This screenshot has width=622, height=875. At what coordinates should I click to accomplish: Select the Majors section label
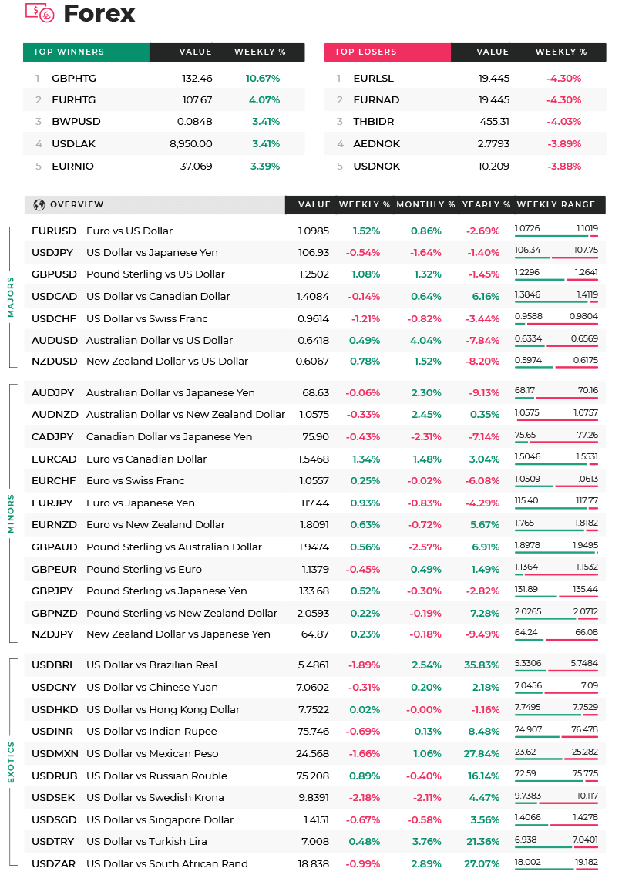(10, 298)
